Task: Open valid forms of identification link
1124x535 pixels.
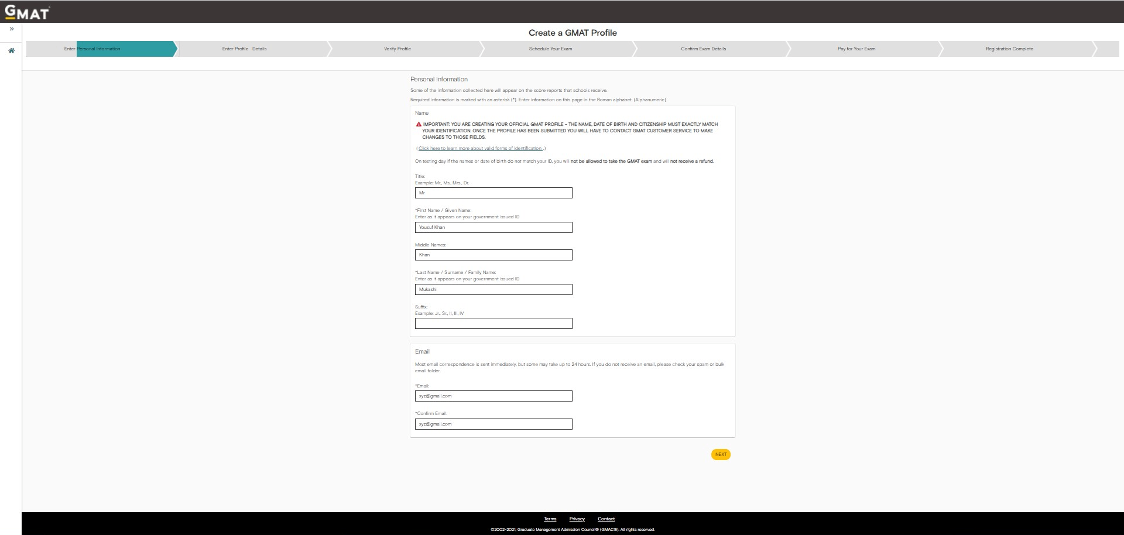Action: 480,148
